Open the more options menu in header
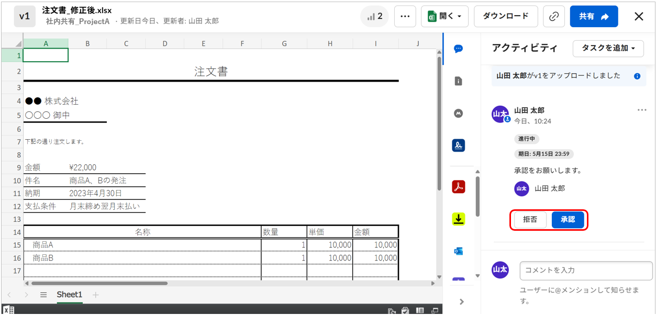This screenshot has height=315, width=656. (405, 16)
